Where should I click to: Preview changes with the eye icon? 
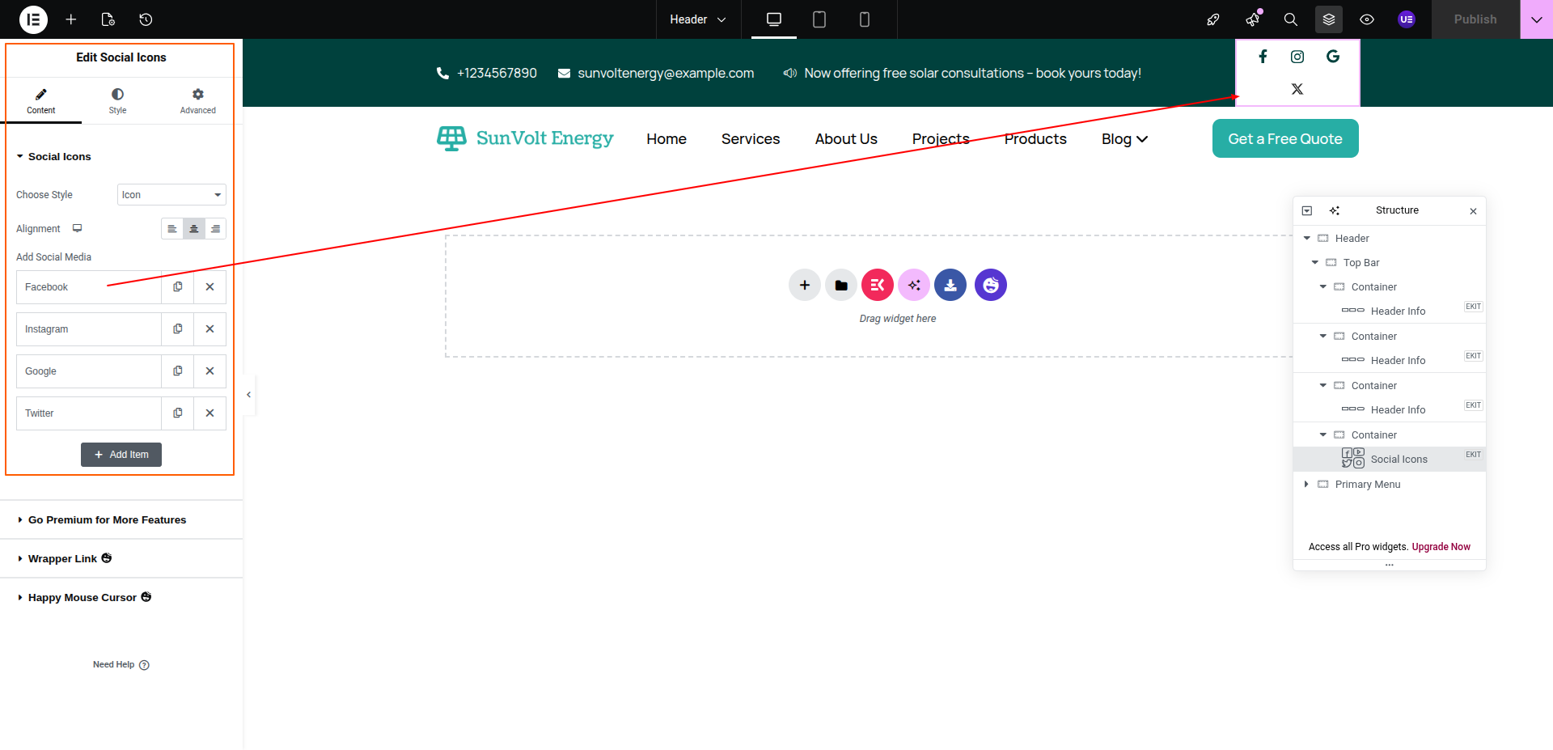[1367, 19]
